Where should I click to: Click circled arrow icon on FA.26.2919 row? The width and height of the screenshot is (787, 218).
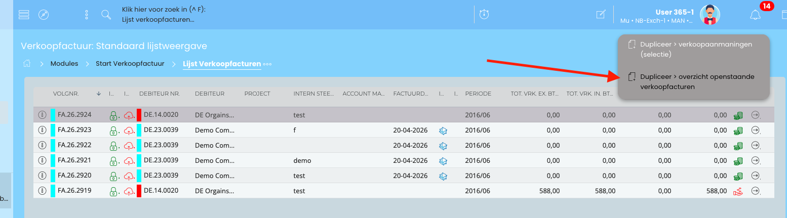[756, 191]
